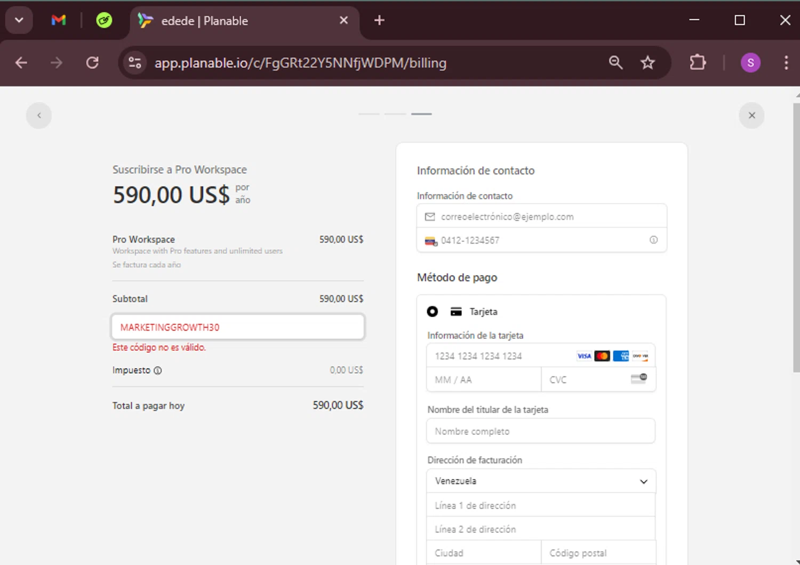Click the page vertical scrollbar
This screenshot has height=565, width=800.
click(x=796, y=237)
